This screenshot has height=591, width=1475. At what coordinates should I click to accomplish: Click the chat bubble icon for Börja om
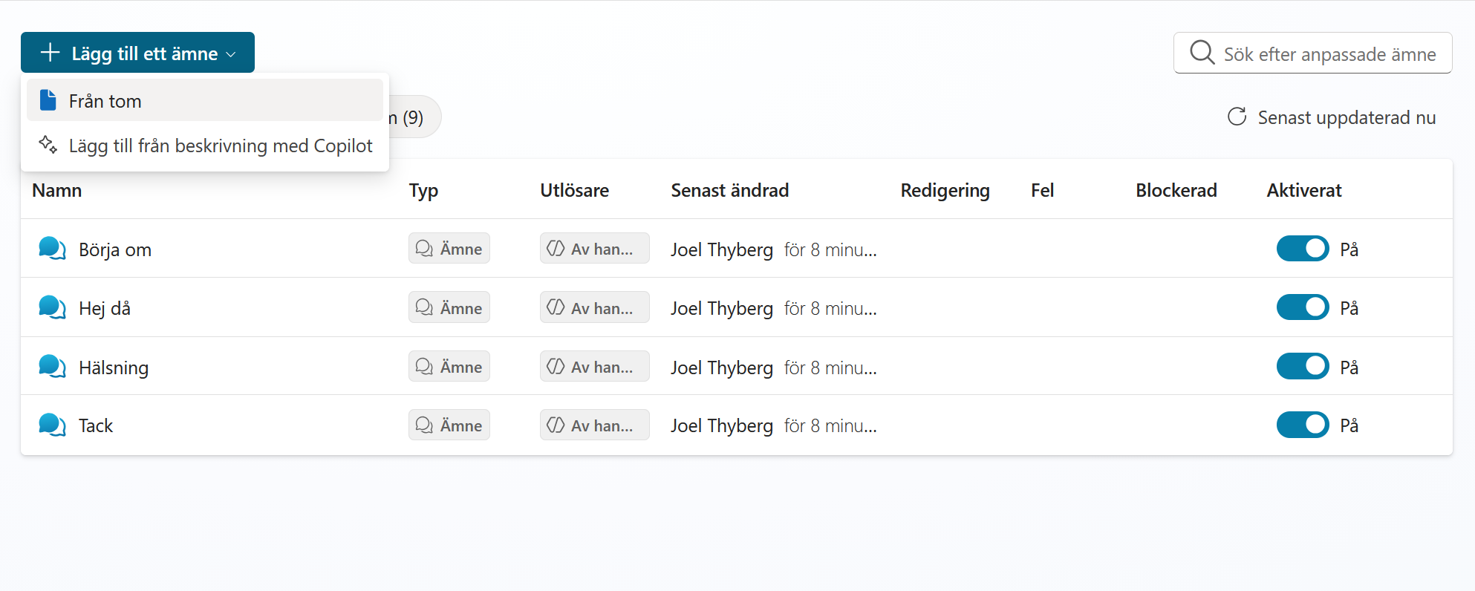[52, 249]
